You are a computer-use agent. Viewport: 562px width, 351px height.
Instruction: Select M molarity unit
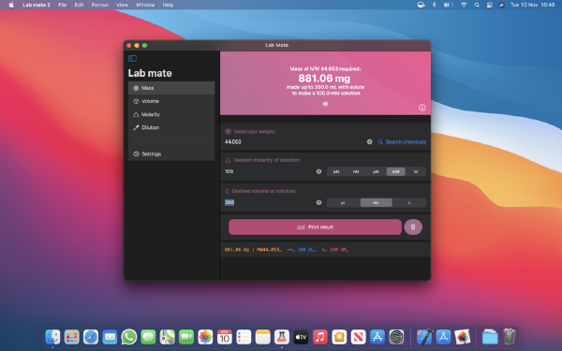[416, 171]
